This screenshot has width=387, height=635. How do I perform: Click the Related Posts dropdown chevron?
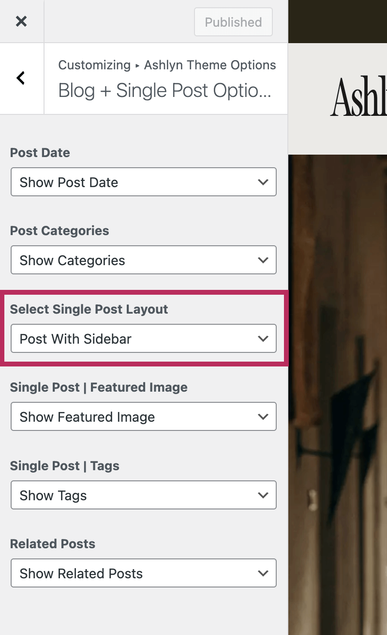pos(263,573)
